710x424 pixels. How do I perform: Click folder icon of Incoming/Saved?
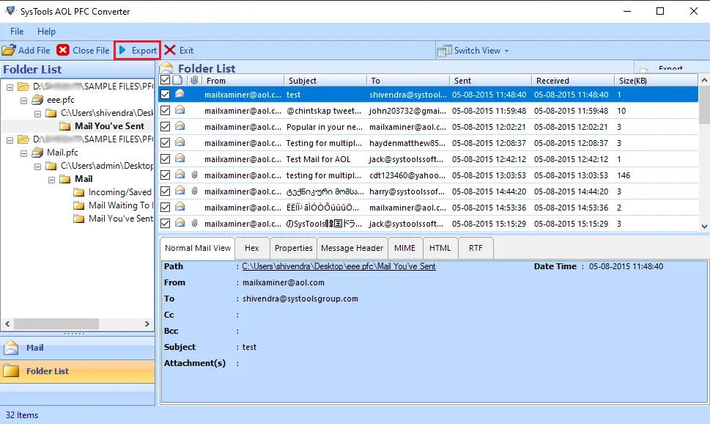pyautogui.click(x=79, y=192)
